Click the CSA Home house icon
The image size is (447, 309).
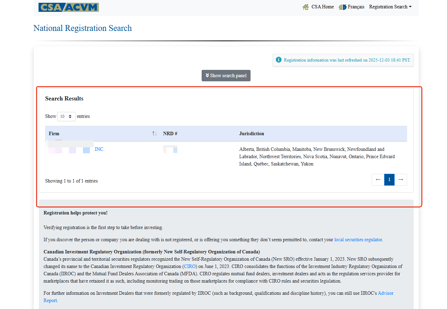(306, 7)
